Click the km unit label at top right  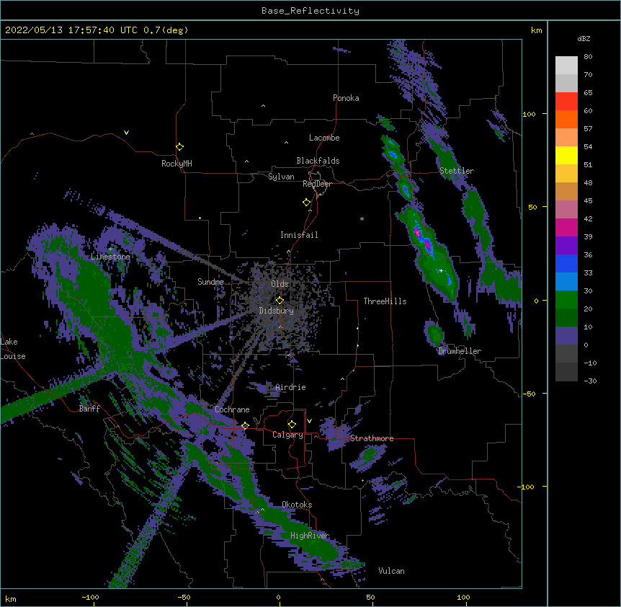[536, 30]
